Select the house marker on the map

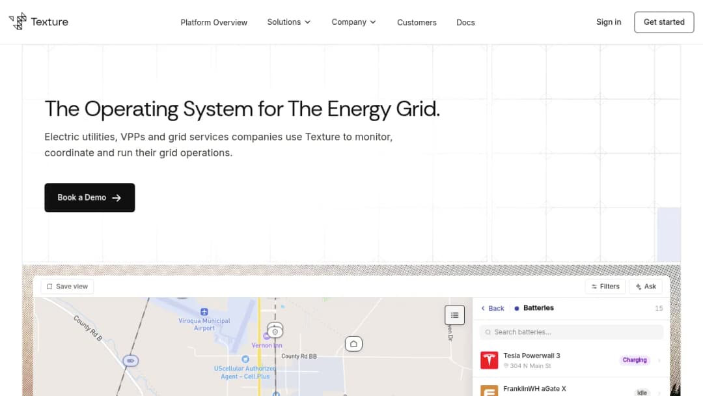353,344
